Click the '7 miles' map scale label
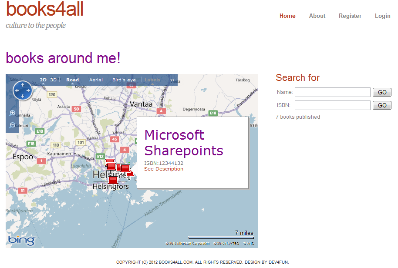Image resolution: width=398 pixels, height=268 pixels. (244, 233)
